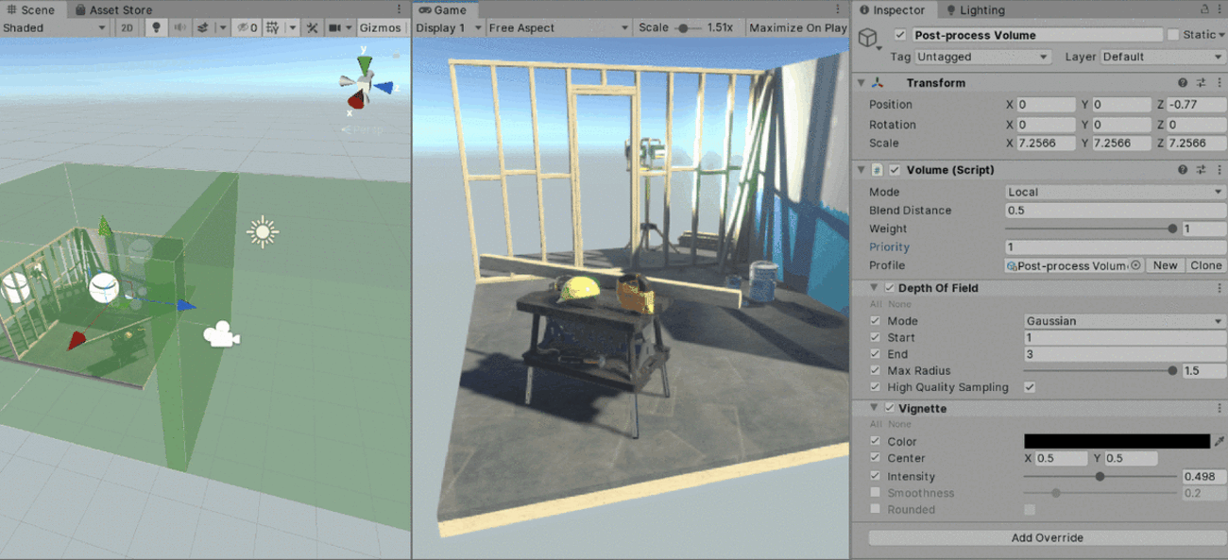
Task: Open the Free Aspect dropdown
Action: (558, 27)
